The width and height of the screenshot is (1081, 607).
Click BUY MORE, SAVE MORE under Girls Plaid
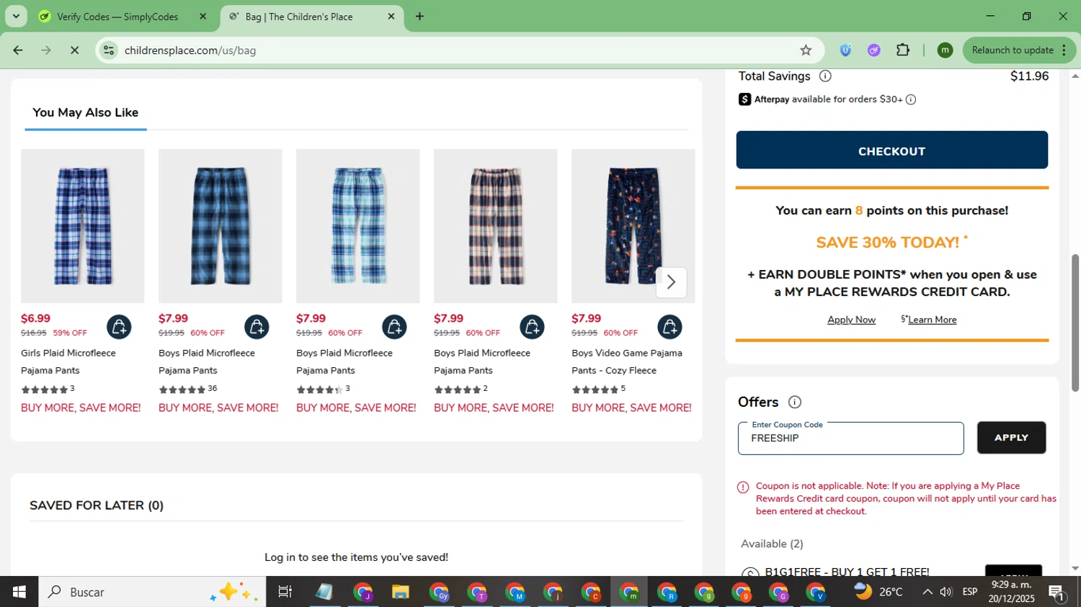pos(81,408)
